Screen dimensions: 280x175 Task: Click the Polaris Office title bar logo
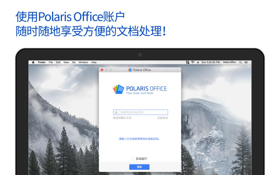(130, 70)
